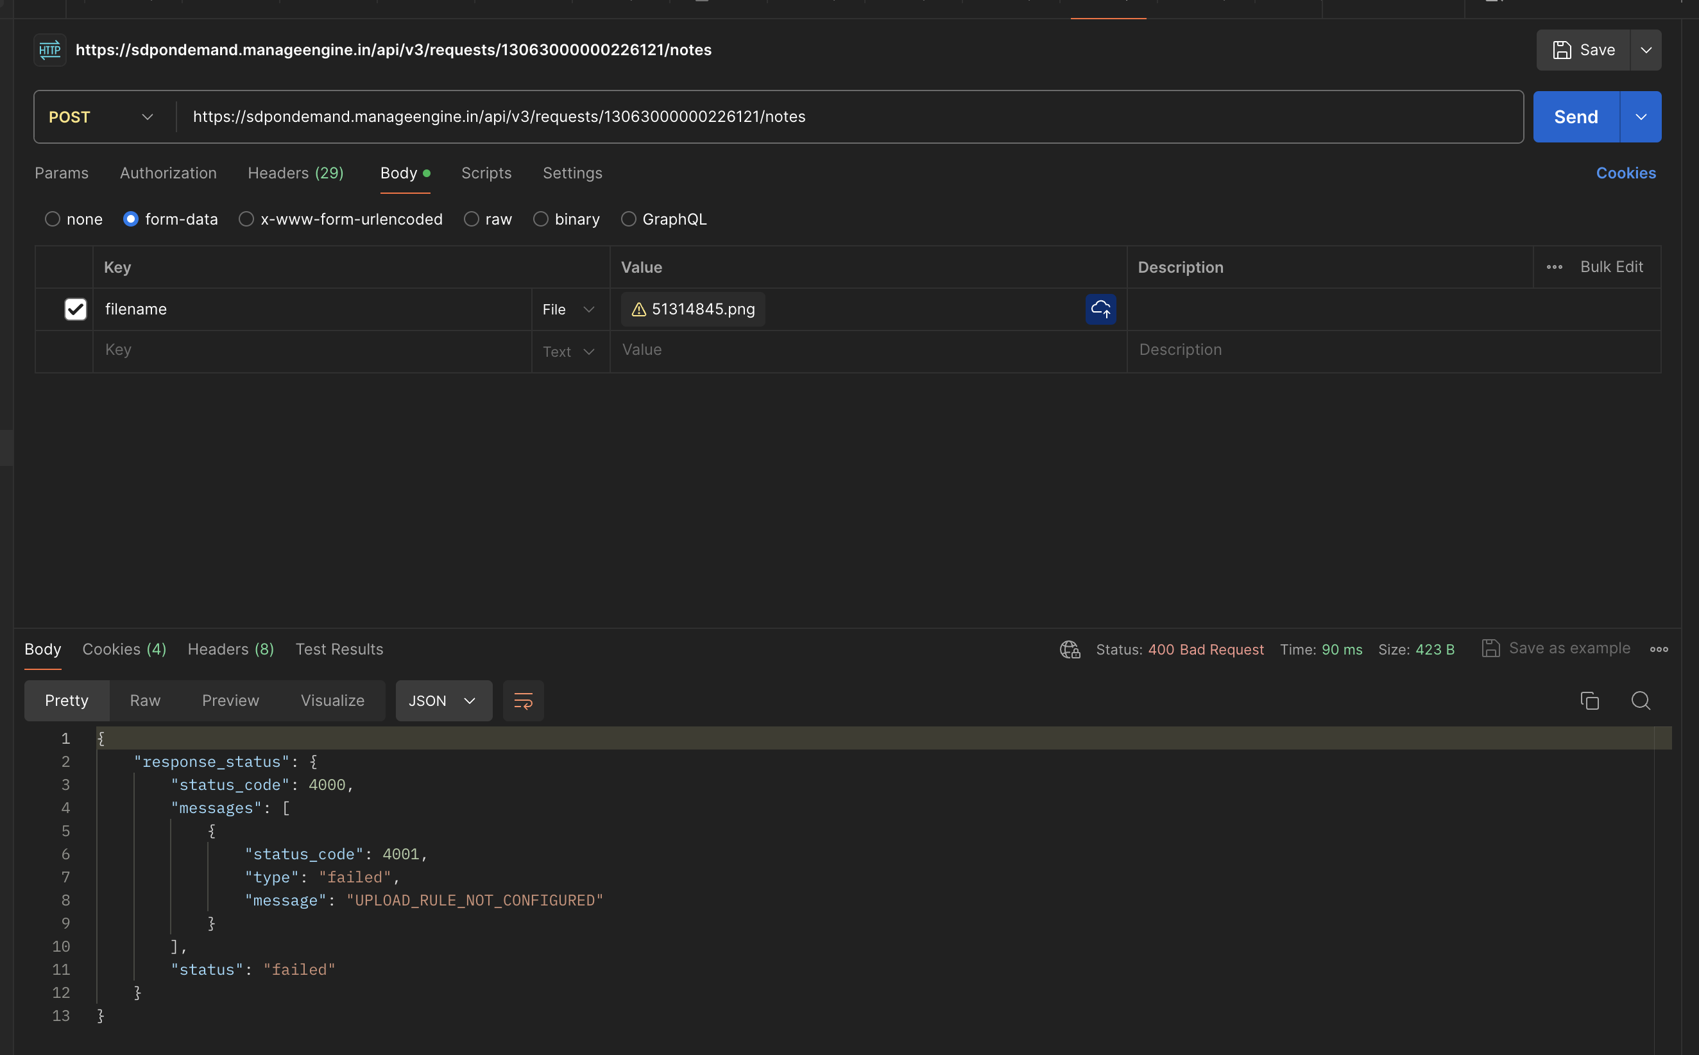Open response options three-dots menu
Screen dimensions: 1699x1055
[1659, 649]
